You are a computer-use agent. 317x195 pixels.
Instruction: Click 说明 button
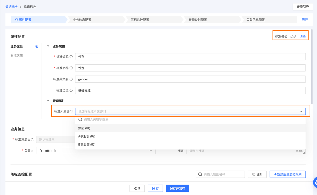point(257,174)
